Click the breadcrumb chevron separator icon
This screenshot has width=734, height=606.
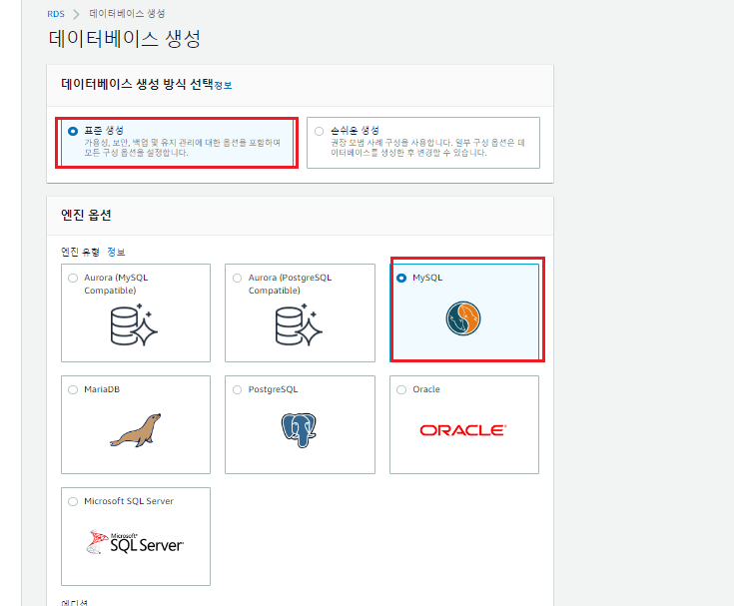tap(76, 14)
